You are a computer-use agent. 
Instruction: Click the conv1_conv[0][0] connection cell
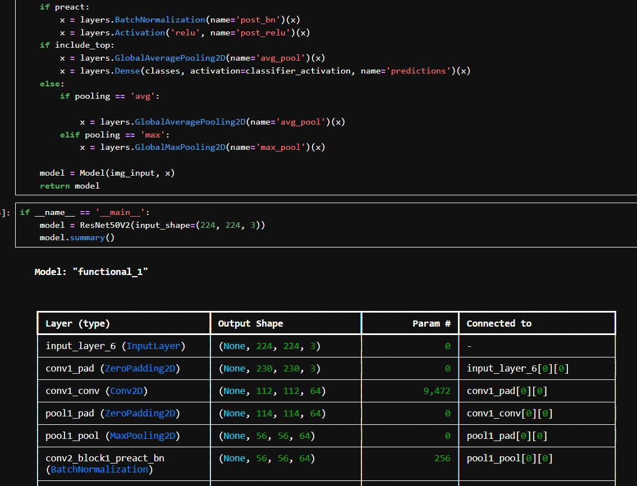tap(537, 413)
